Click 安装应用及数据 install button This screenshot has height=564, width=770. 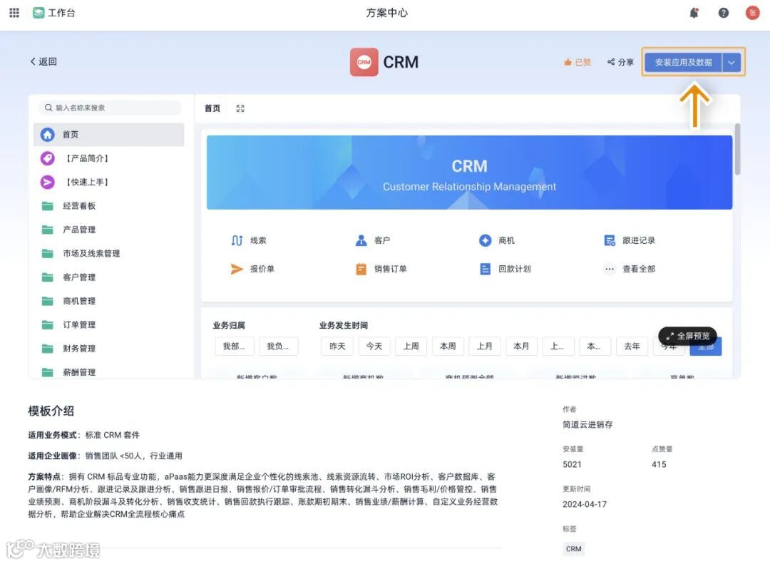tap(683, 63)
